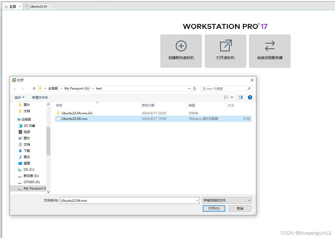Select My Passport drive in navigation pane

click(28, 188)
